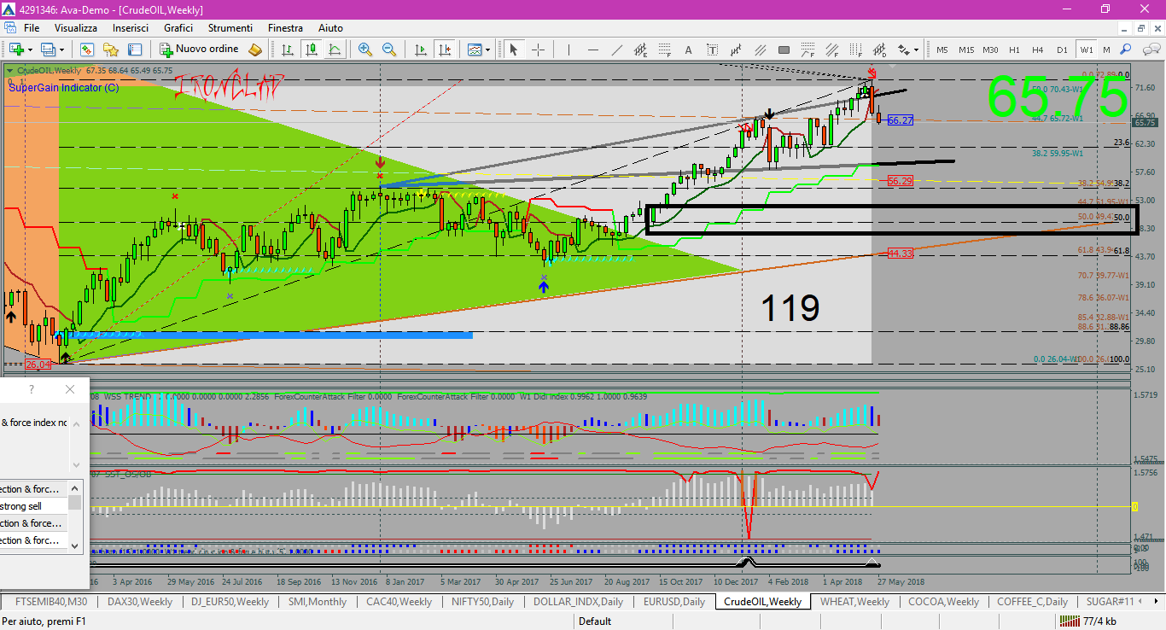Switch to the DAX30,Weekly chart tab
This screenshot has width=1166, height=630.
pos(140,602)
